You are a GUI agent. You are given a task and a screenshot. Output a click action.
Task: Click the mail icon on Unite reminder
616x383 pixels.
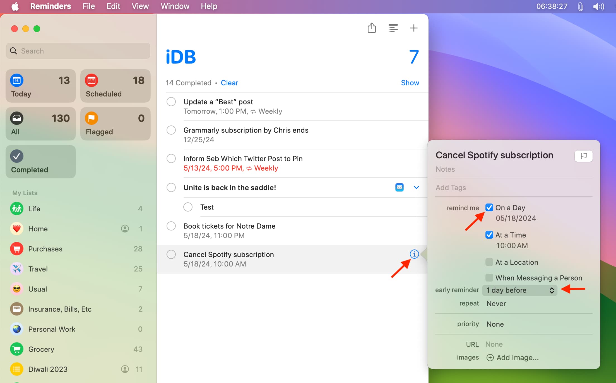(x=400, y=187)
